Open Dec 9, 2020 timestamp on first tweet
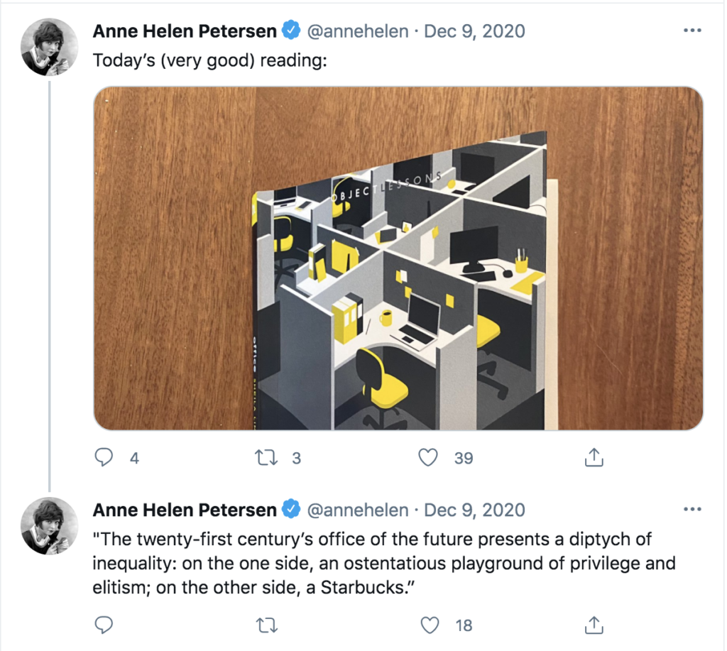This screenshot has height=651, width=727. coord(474,31)
